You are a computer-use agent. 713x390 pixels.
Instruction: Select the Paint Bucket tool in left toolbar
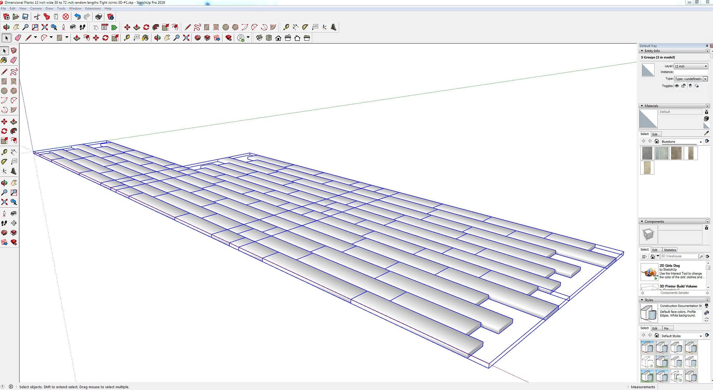(4, 60)
